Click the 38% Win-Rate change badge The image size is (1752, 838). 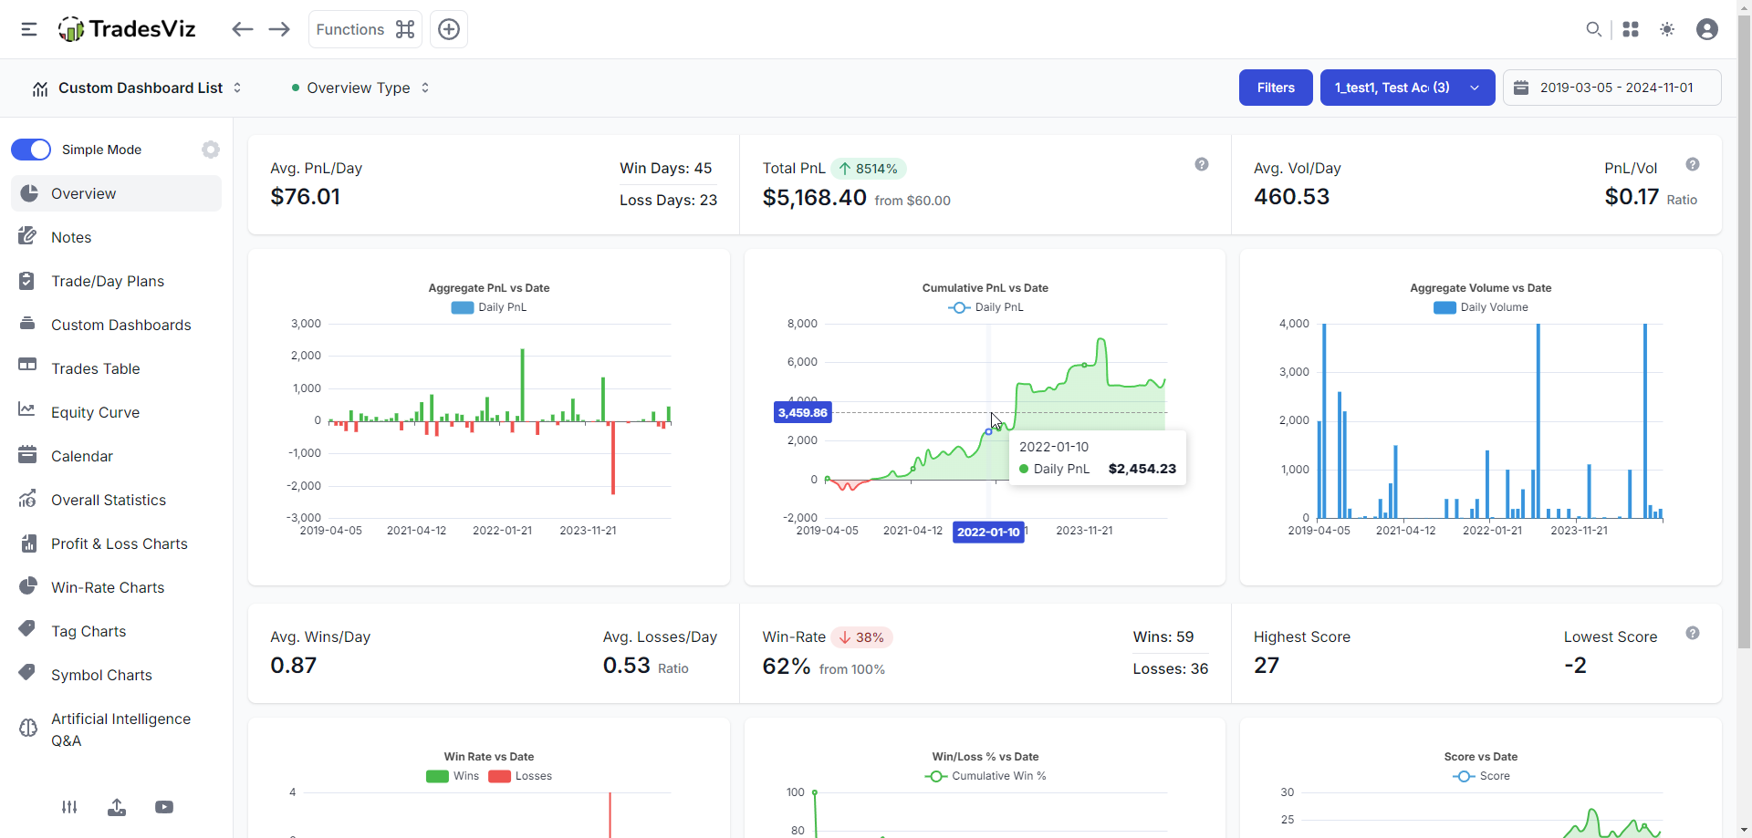861,637
